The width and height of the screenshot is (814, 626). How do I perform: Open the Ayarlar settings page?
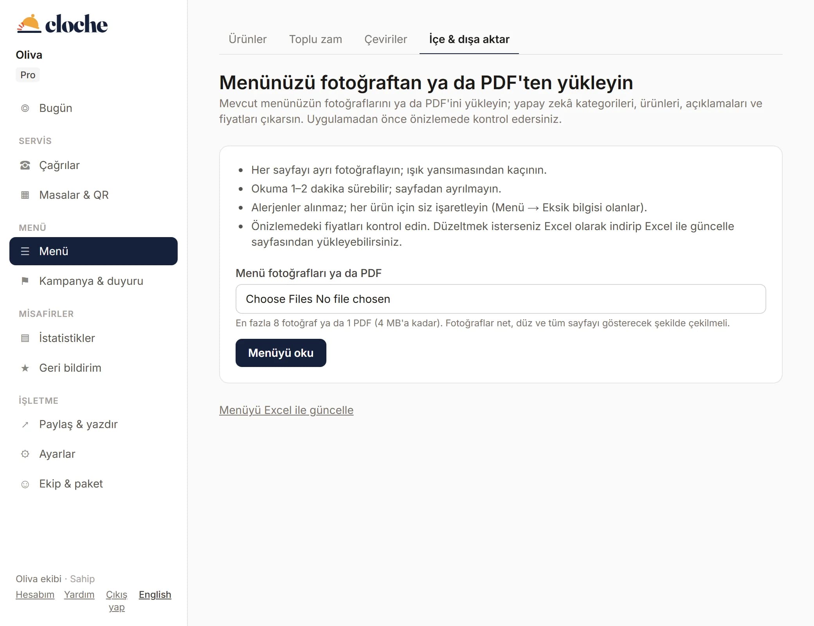tap(94, 454)
